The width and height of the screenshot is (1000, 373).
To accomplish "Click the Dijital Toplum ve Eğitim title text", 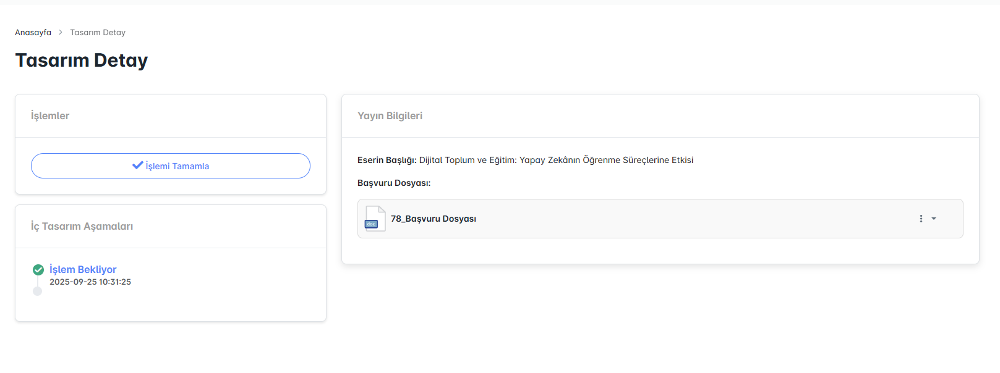I will pyautogui.click(x=556, y=160).
